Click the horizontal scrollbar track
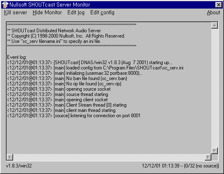The image size is (224, 174). tap(109, 157)
